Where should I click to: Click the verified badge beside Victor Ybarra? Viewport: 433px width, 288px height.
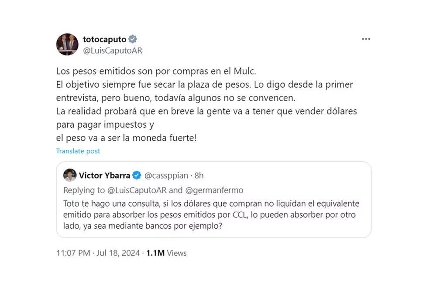coord(137,176)
